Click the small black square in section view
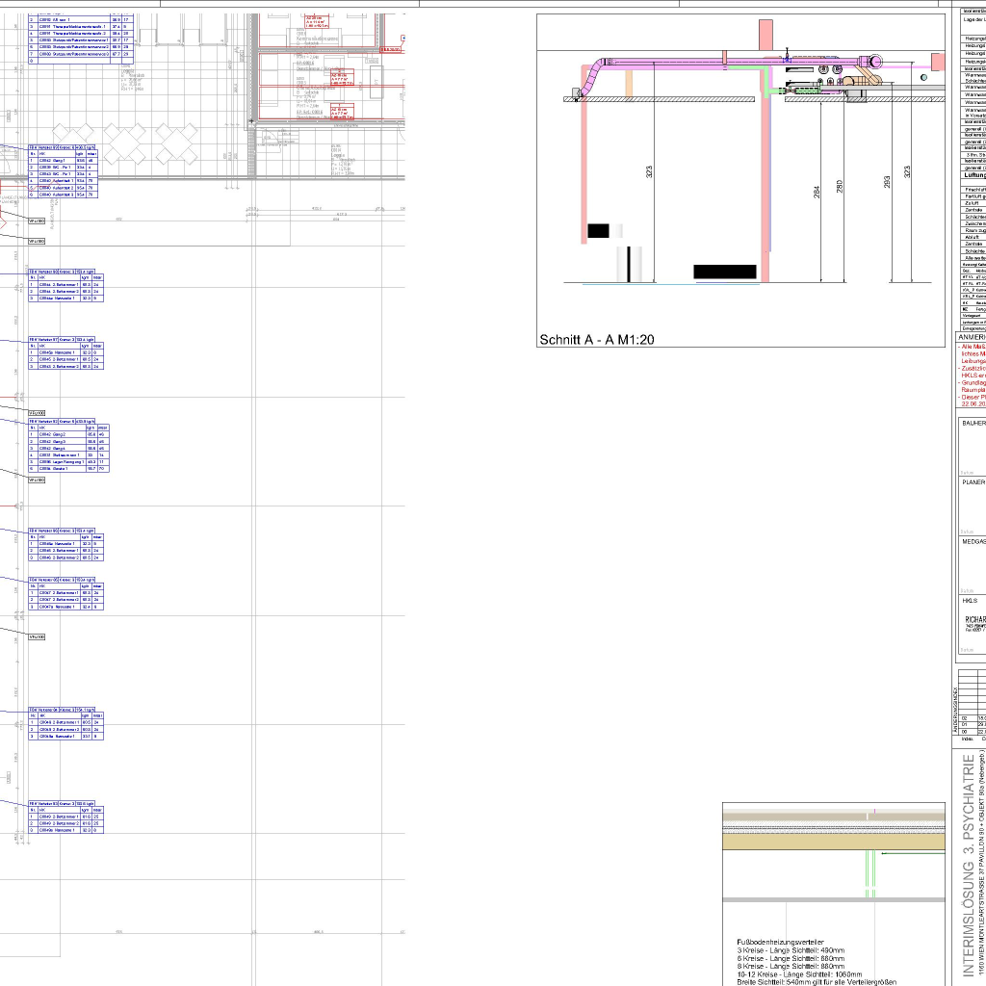 [598, 230]
